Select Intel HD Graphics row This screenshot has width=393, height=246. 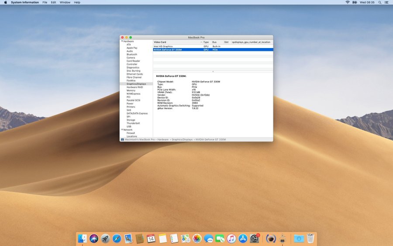163,46
